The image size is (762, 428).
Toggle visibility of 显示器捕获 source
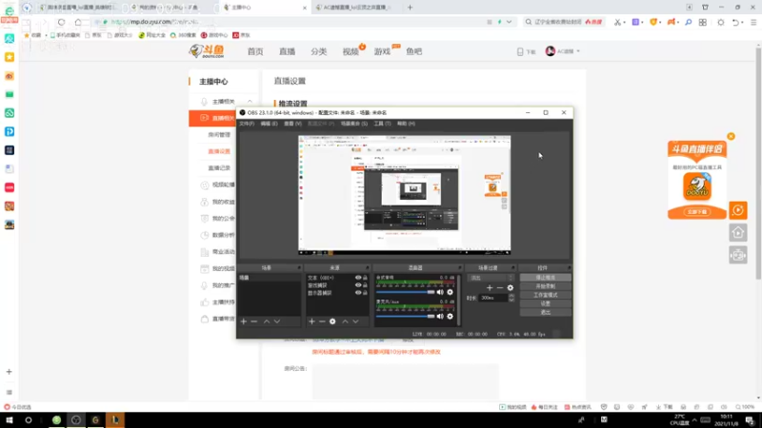tap(358, 293)
